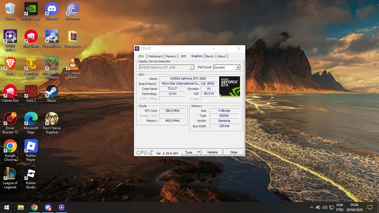Click the memory Type value GDDR6
Image resolution: width=379 pixels, height=213 pixels.
coord(224,116)
